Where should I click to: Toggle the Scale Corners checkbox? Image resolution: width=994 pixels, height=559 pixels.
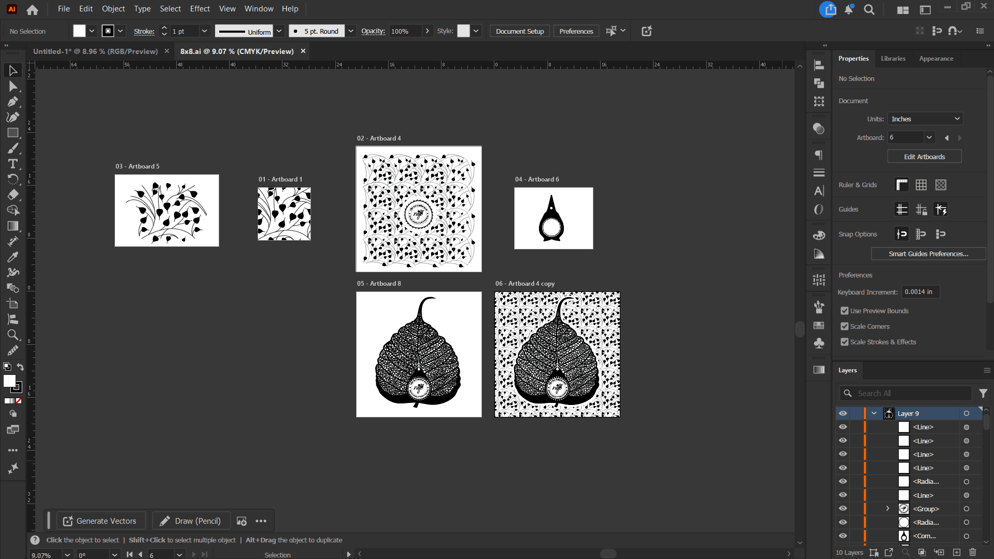point(845,327)
